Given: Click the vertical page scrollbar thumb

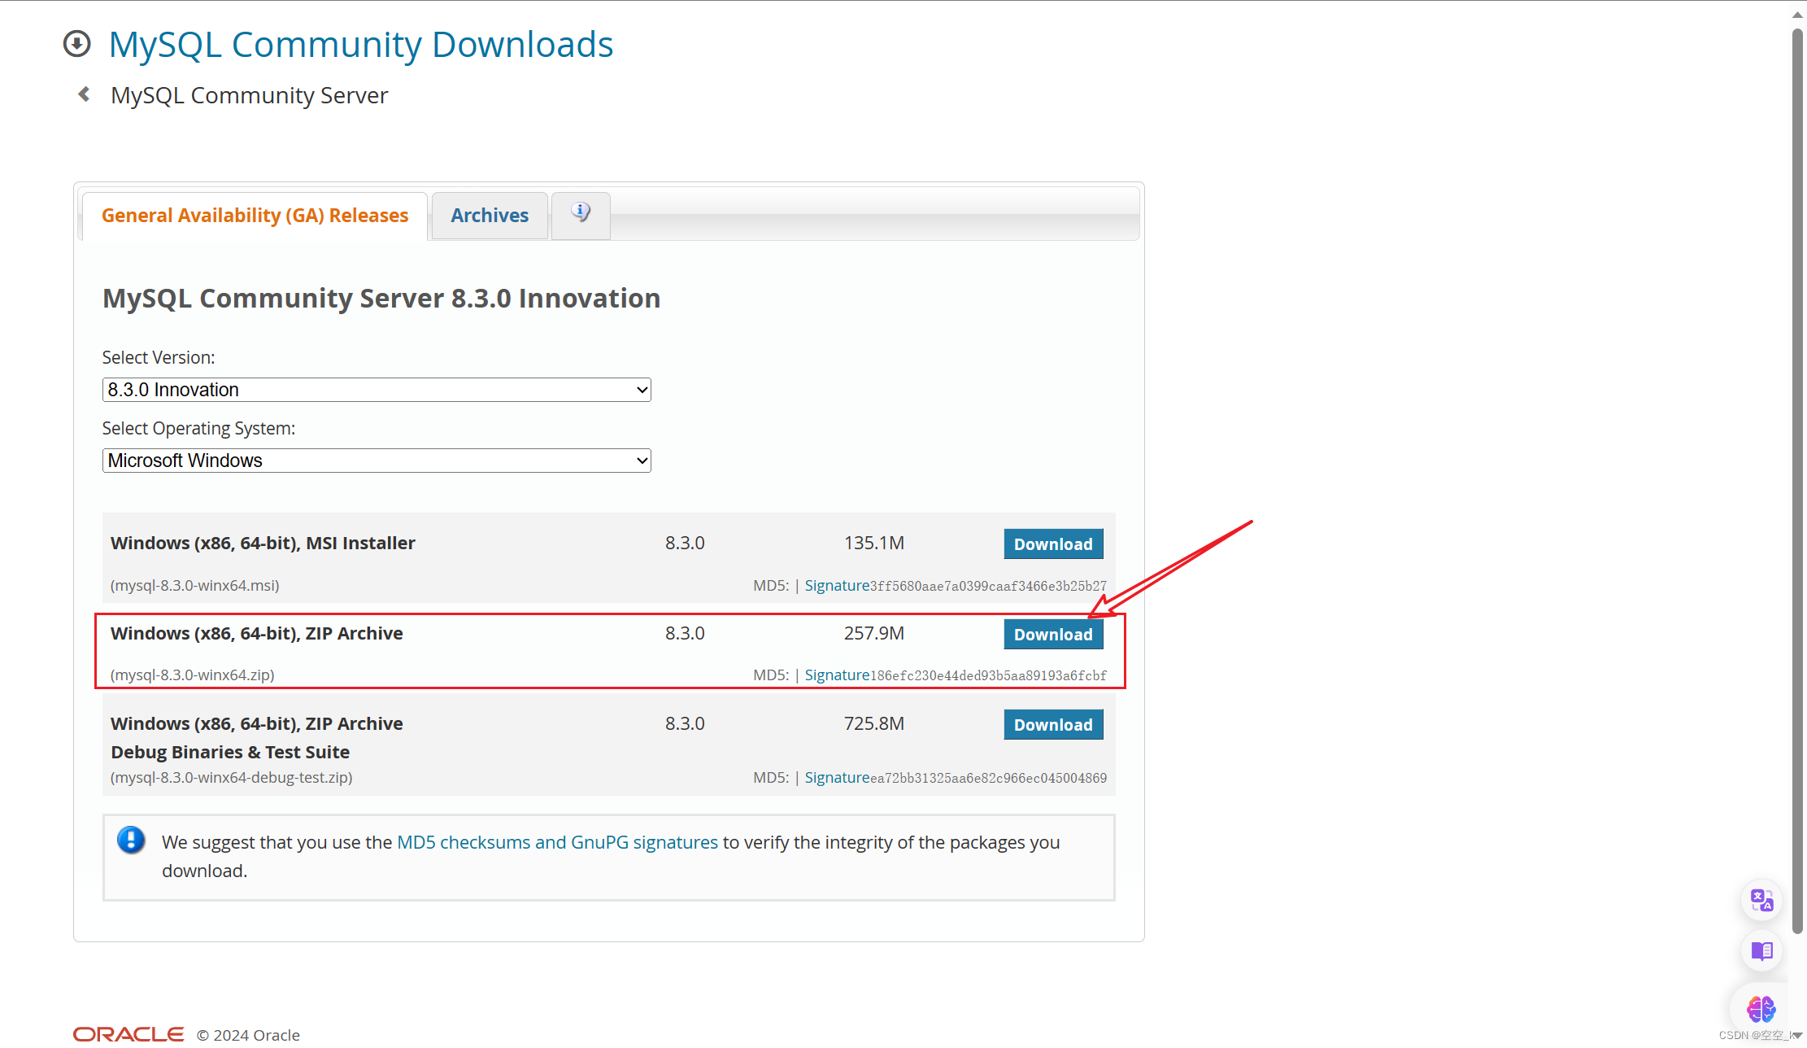Looking at the screenshot, I should coord(1797,482).
